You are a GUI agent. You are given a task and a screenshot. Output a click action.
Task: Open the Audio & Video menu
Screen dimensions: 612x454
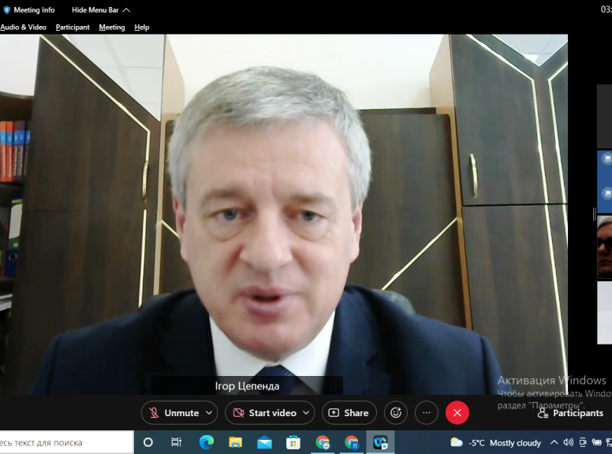pyautogui.click(x=23, y=28)
